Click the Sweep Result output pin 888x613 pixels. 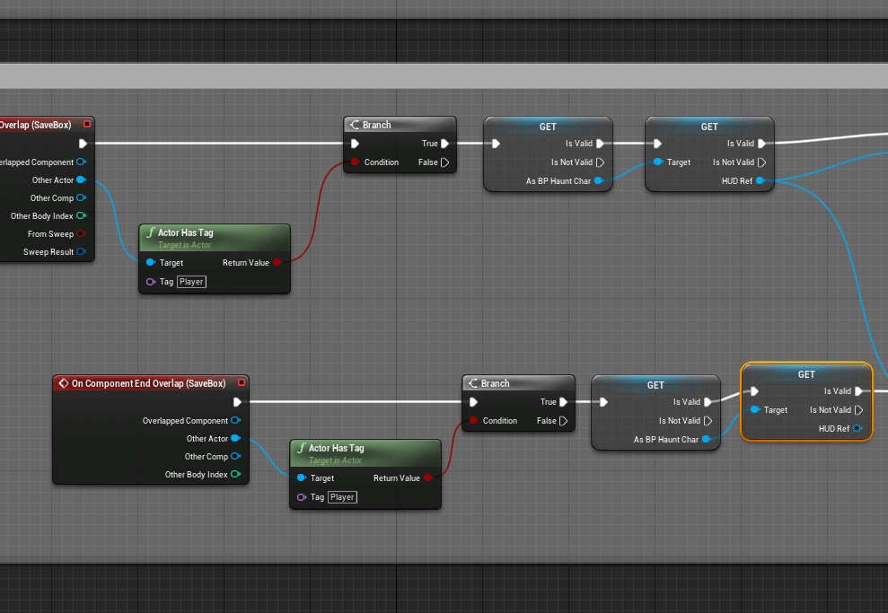coord(82,252)
